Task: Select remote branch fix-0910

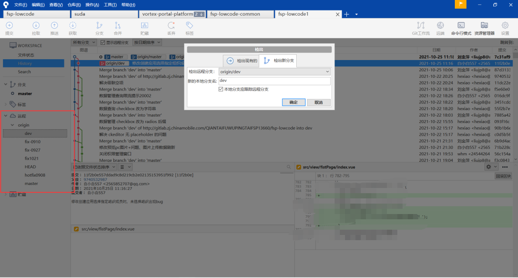Action: click(x=33, y=142)
